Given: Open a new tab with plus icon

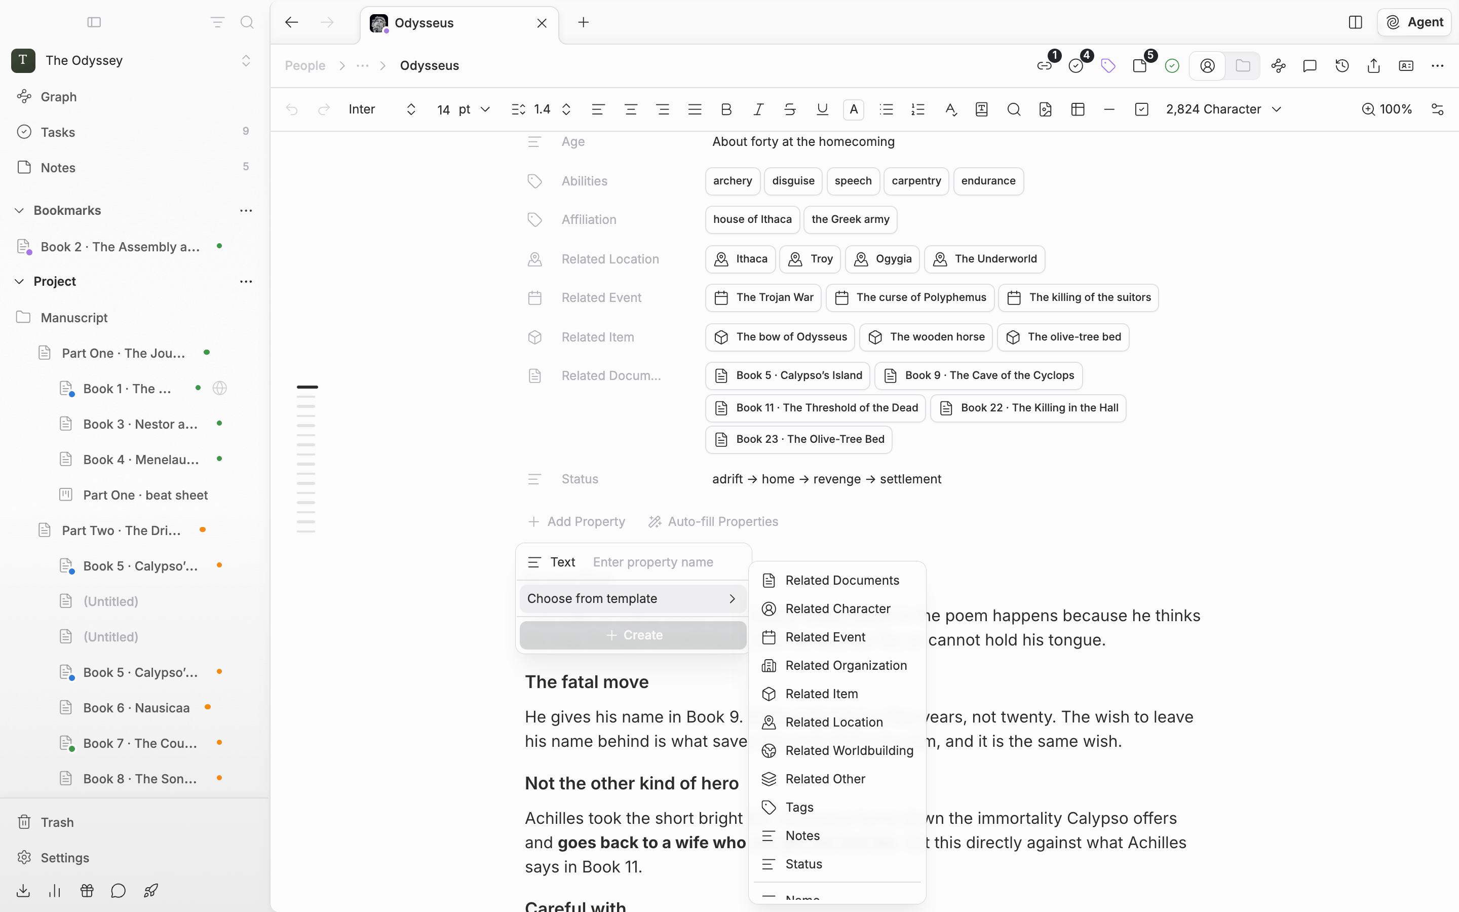Looking at the screenshot, I should click(583, 22).
